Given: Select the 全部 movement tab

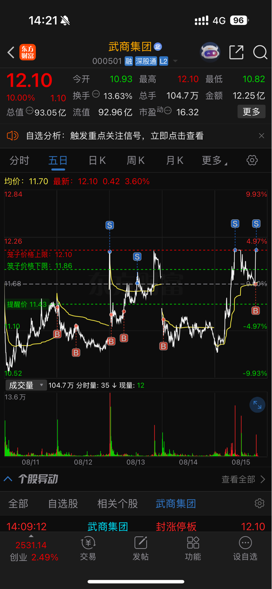Looking at the screenshot, I should [x=18, y=504].
